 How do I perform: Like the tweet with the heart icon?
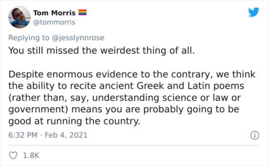click(x=13, y=156)
